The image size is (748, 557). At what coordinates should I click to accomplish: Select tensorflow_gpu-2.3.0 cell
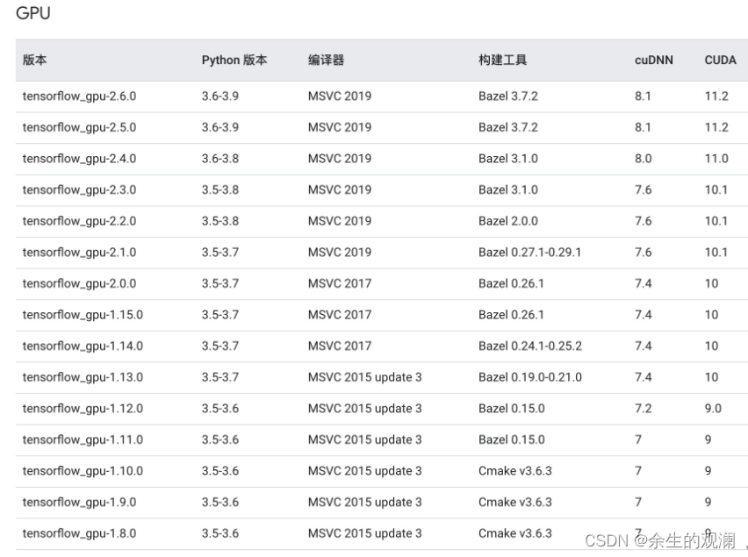(79, 190)
